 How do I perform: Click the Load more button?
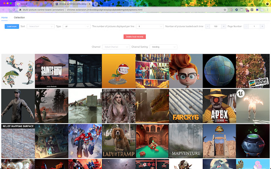(x=12, y=26)
